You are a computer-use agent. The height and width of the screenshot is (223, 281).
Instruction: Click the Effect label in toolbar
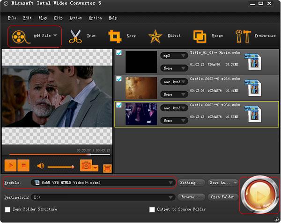[174, 36]
